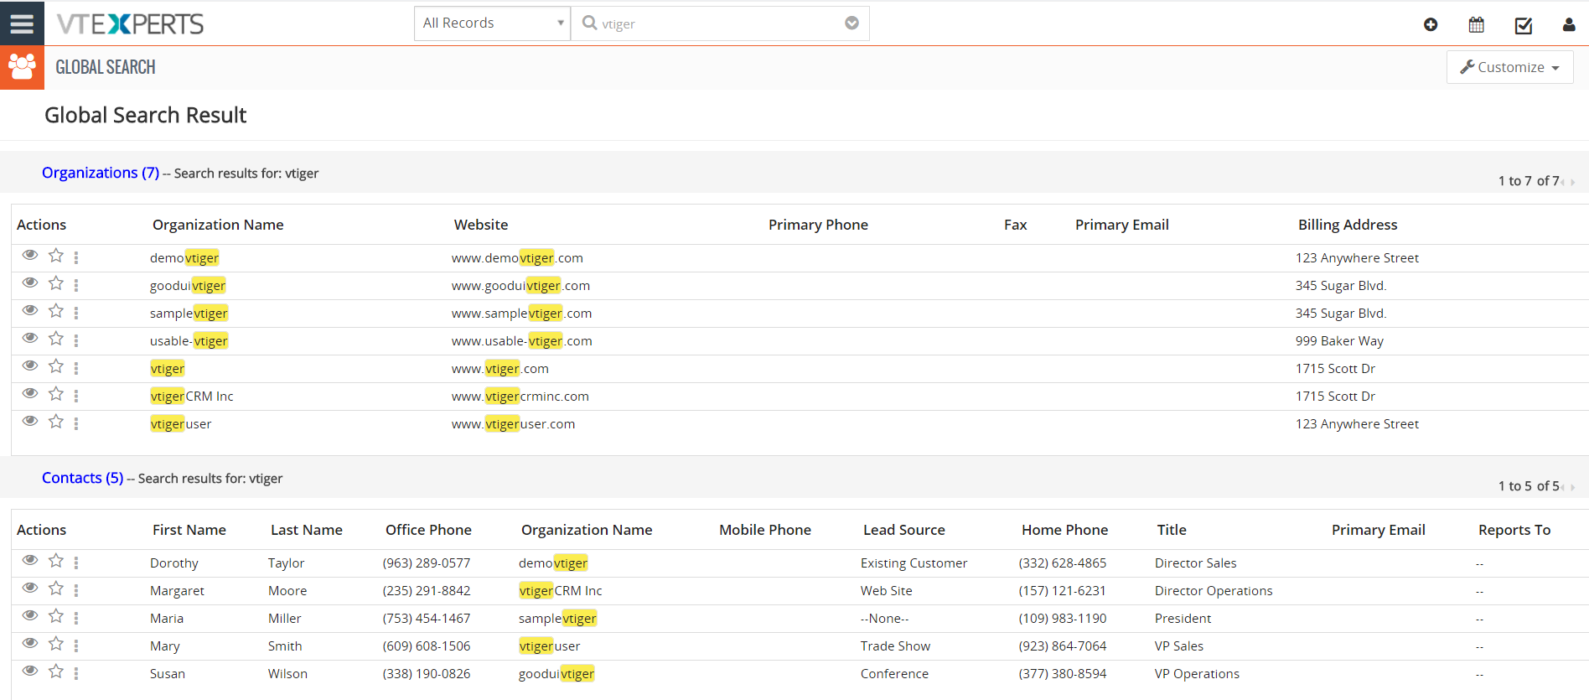Star Susan Wilson contact
The width and height of the screenshot is (1589, 700).
pyautogui.click(x=56, y=671)
